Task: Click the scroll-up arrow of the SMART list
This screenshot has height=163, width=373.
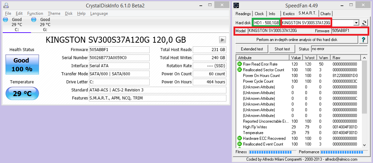Action: pyautogui.click(x=364, y=58)
